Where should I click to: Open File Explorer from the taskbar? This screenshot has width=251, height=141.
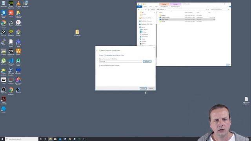point(51,139)
